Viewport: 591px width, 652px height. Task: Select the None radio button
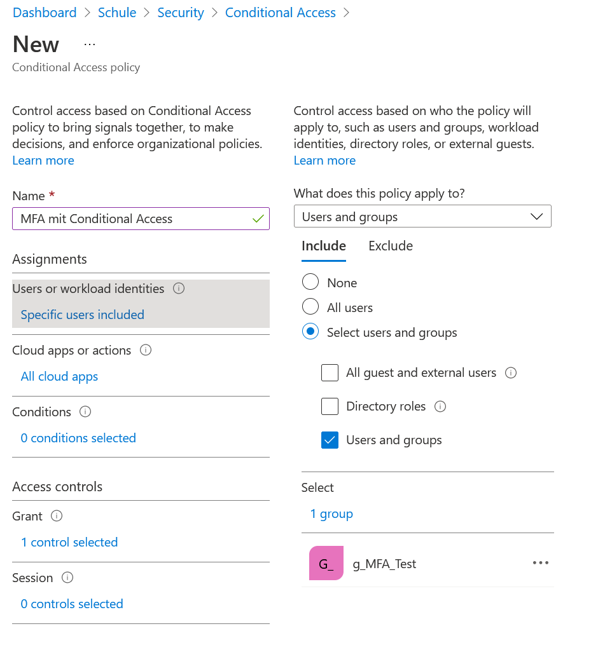[310, 282]
